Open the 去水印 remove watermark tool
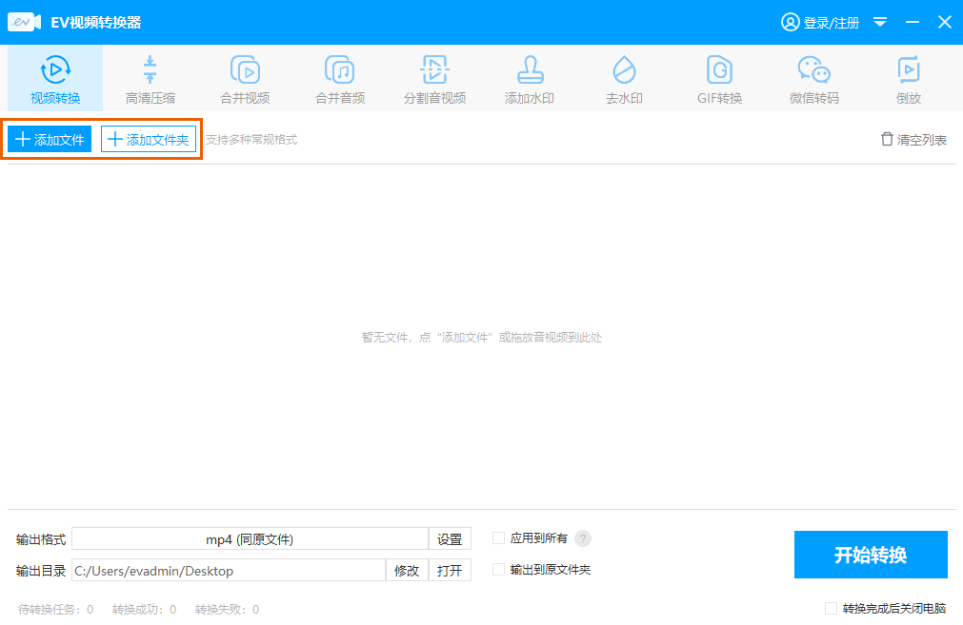 tap(624, 79)
